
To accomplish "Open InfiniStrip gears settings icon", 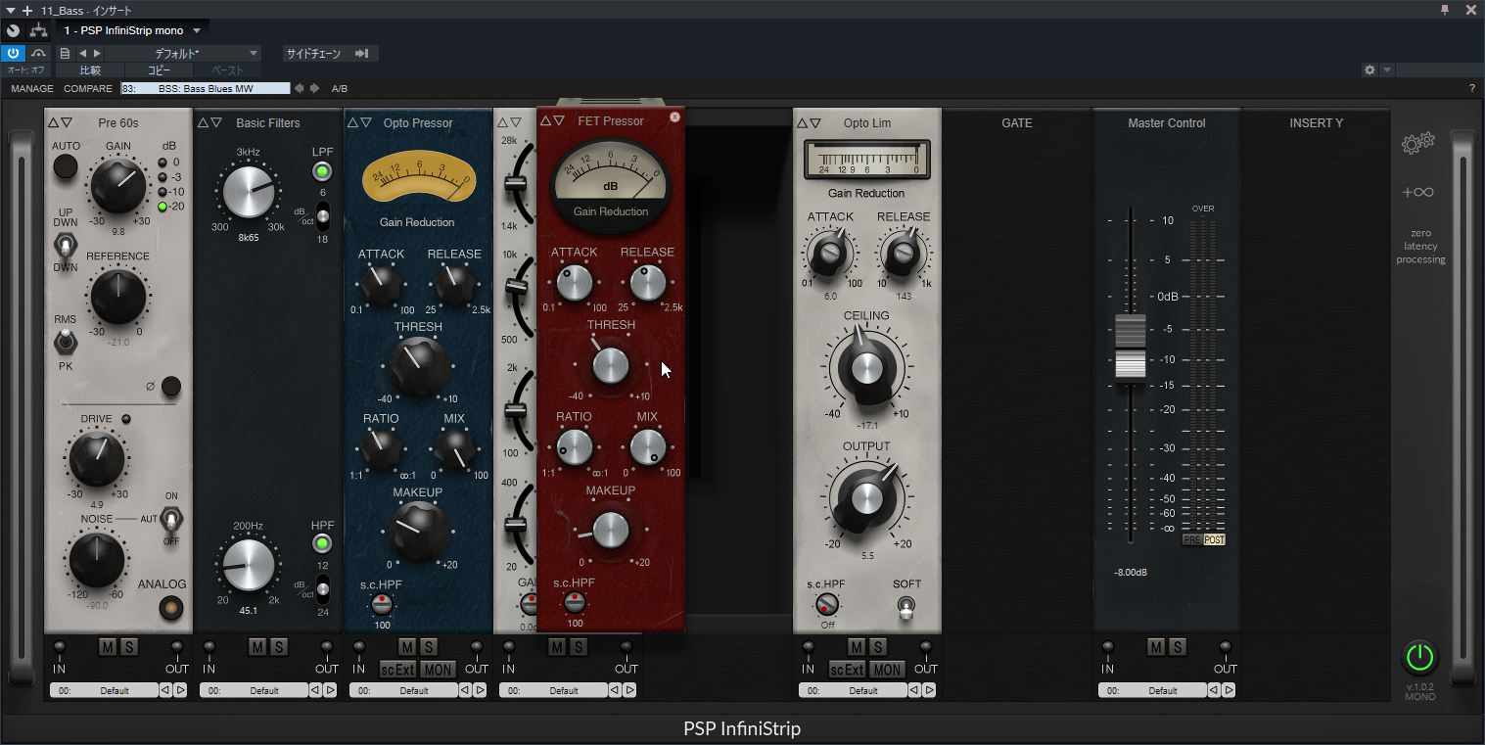I will [x=1417, y=143].
